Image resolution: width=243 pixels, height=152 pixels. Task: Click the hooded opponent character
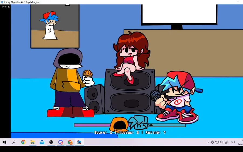[70, 83]
